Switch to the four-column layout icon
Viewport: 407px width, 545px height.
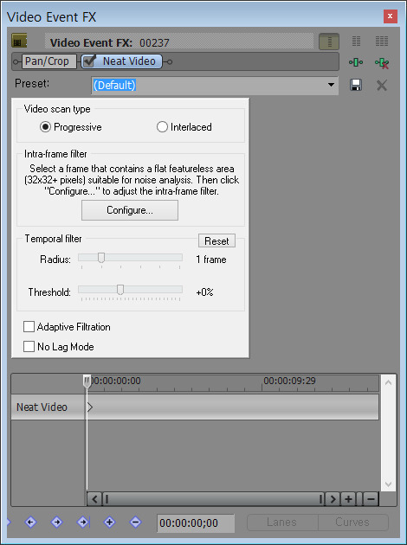coord(382,42)
